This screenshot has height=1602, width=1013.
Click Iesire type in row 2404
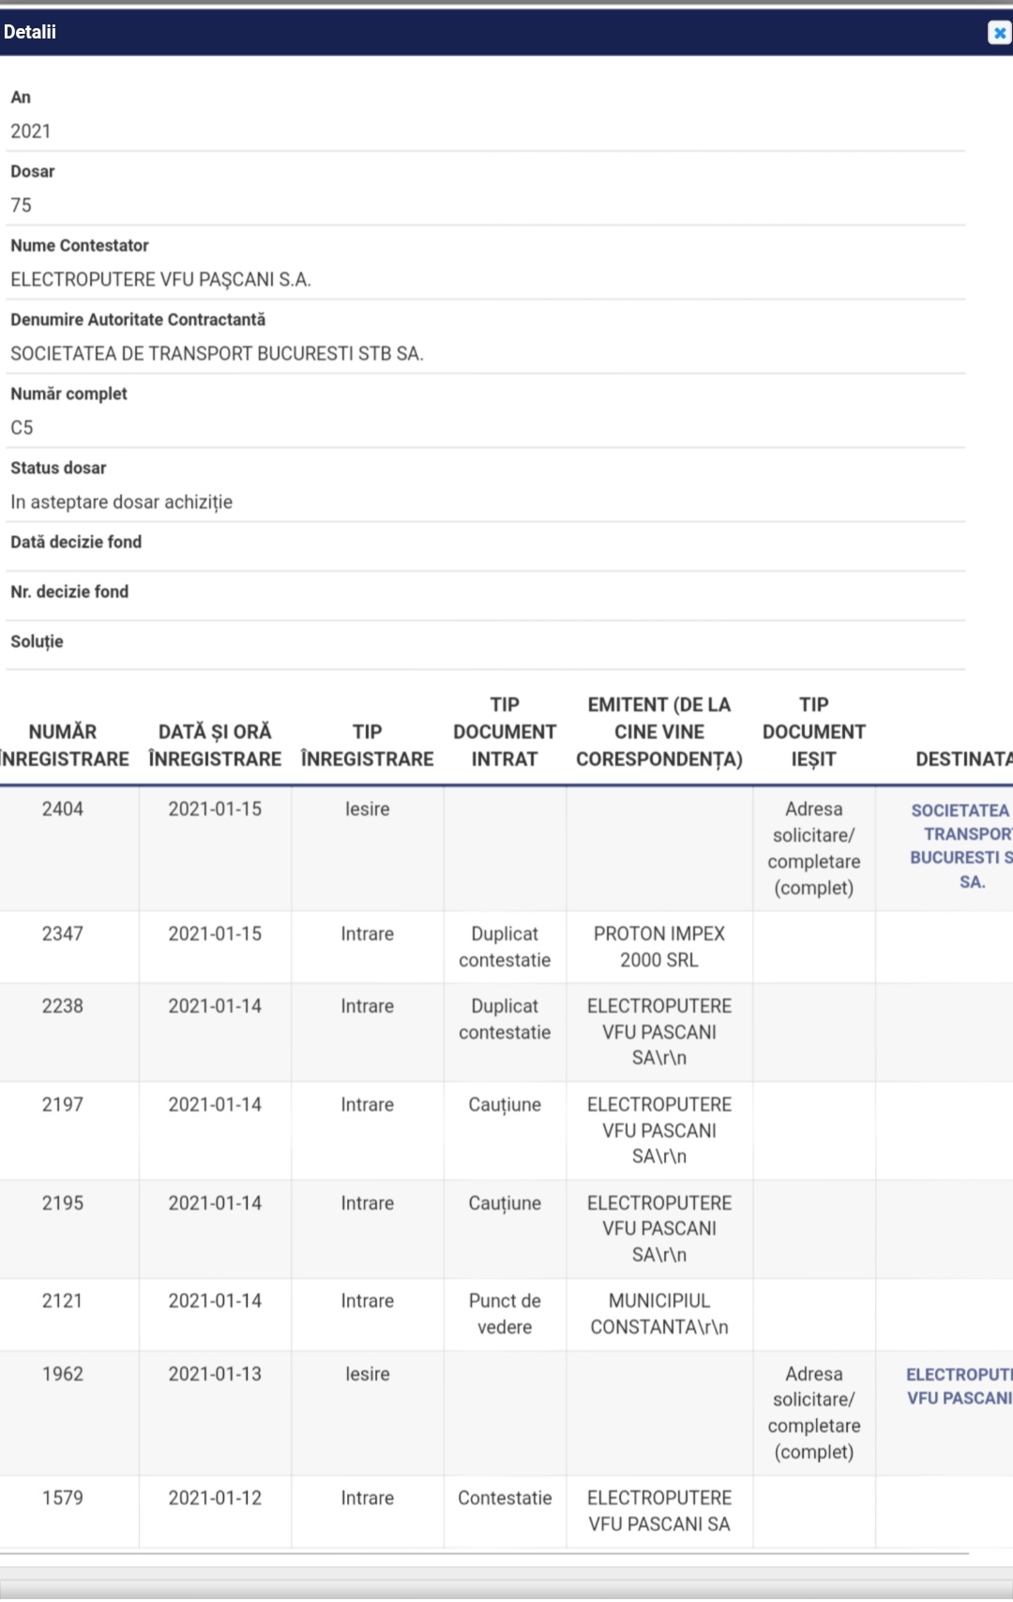pyautogui.click(x=367, y=809)
